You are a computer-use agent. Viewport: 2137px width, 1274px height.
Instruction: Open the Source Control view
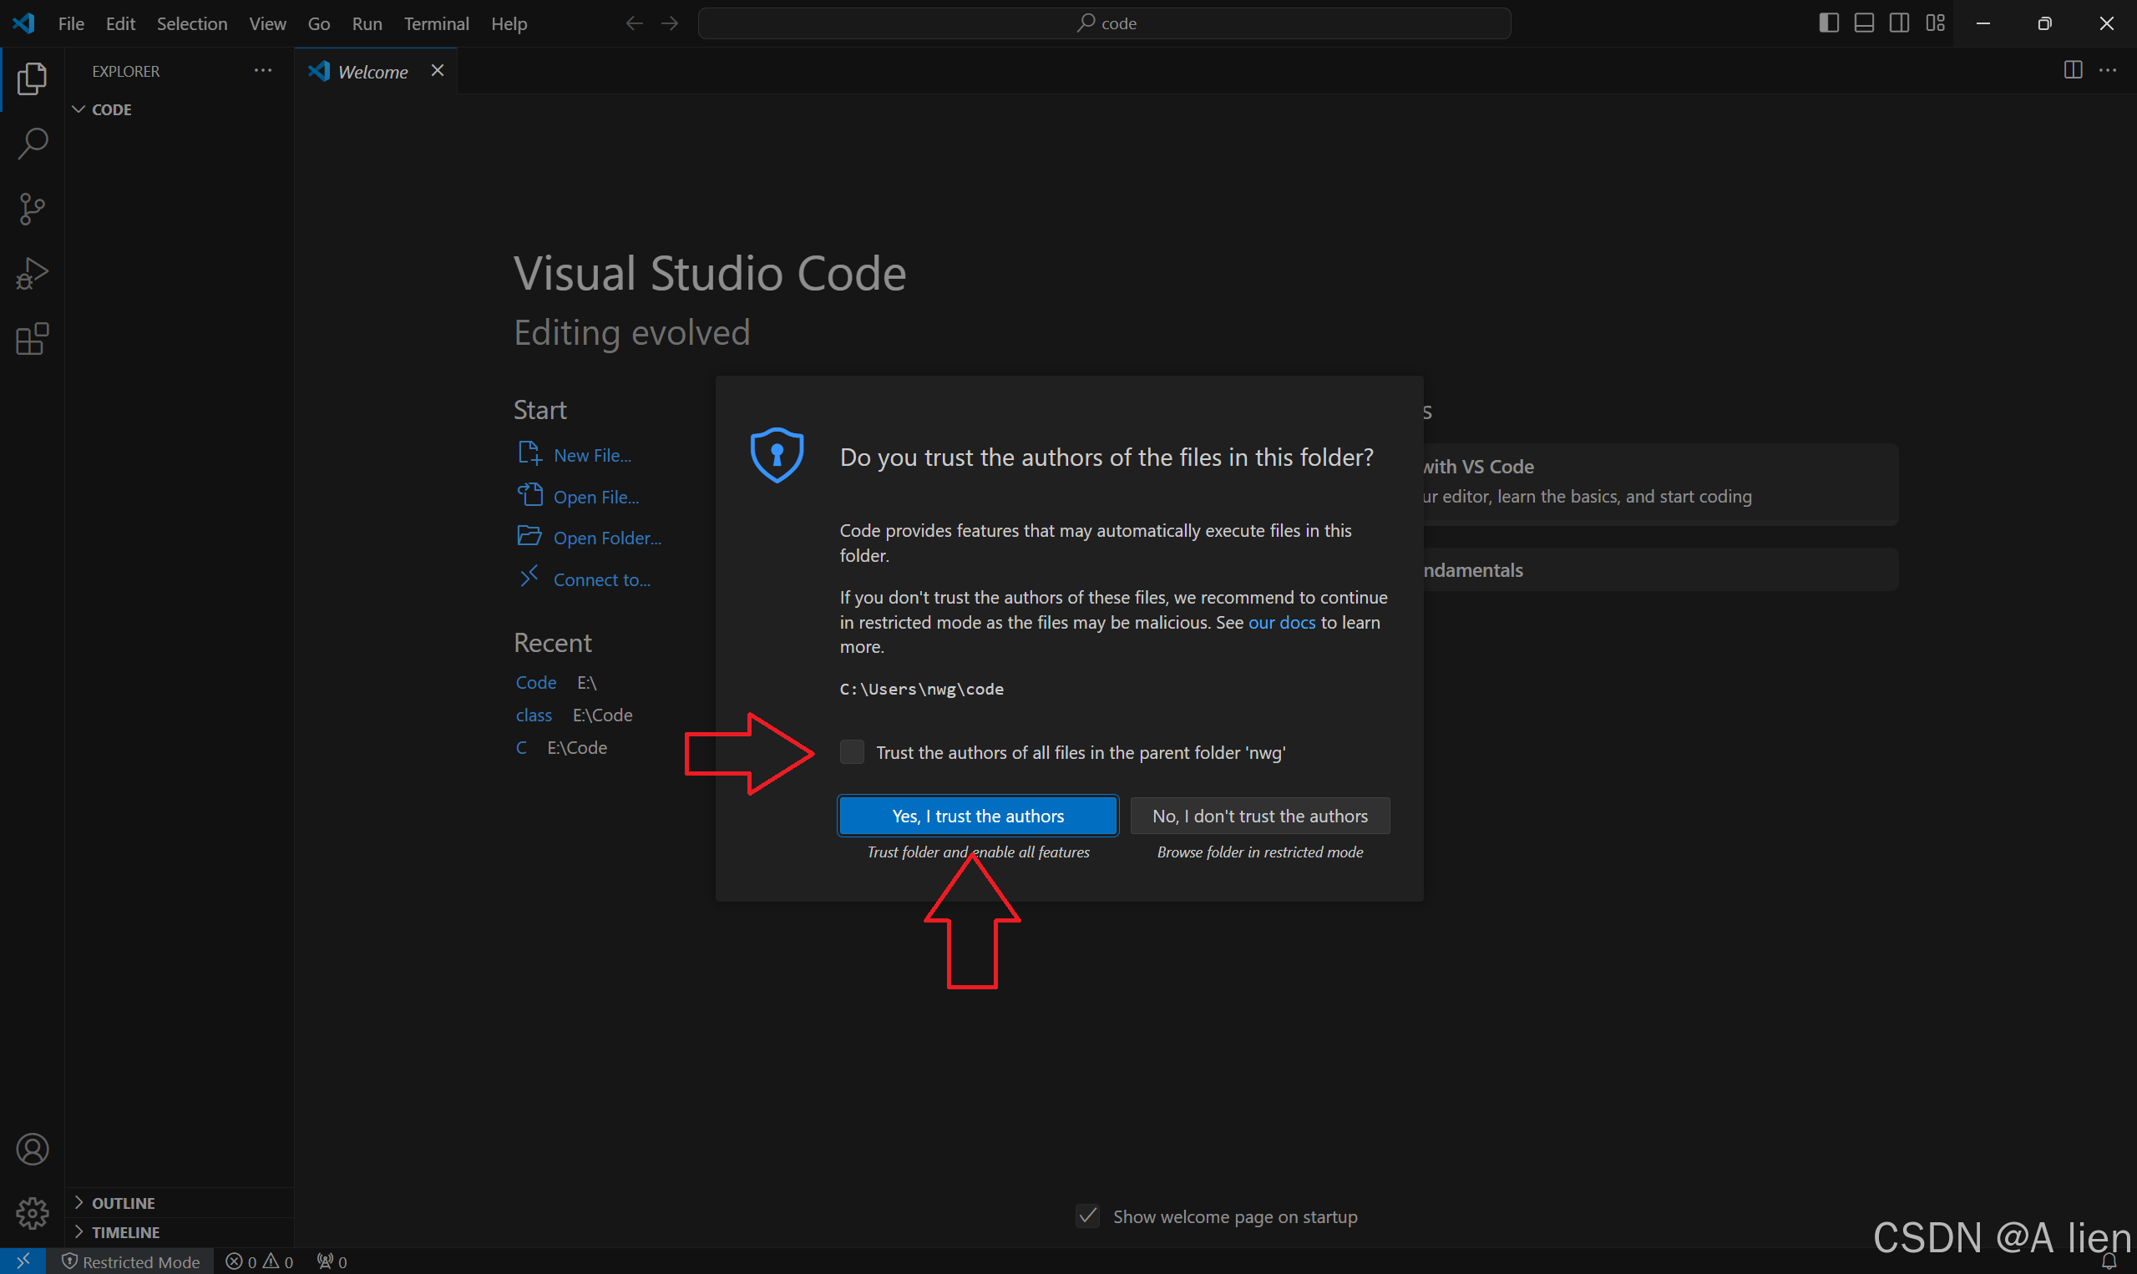tap(33, 209)
